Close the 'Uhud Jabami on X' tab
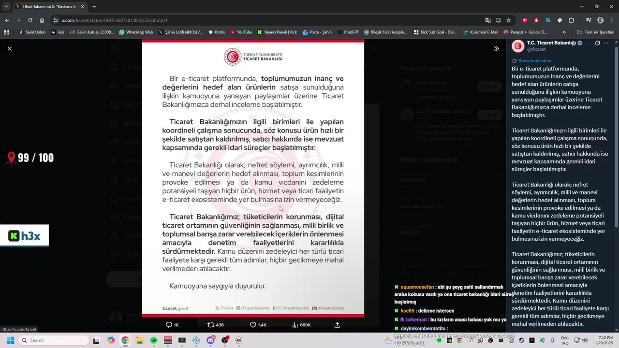Image resolution: width=619 pixels, height=348 pixels. pos(82,7)
